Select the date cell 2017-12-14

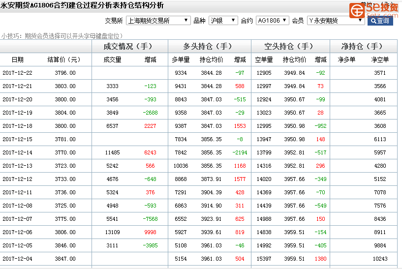pyautogui.click(x=17, y=152)
